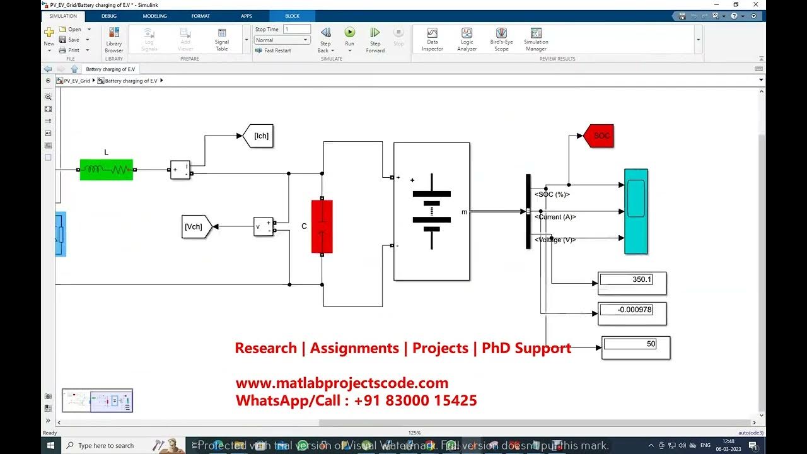Click Fit to View palette icon

(x=48, y=109)
